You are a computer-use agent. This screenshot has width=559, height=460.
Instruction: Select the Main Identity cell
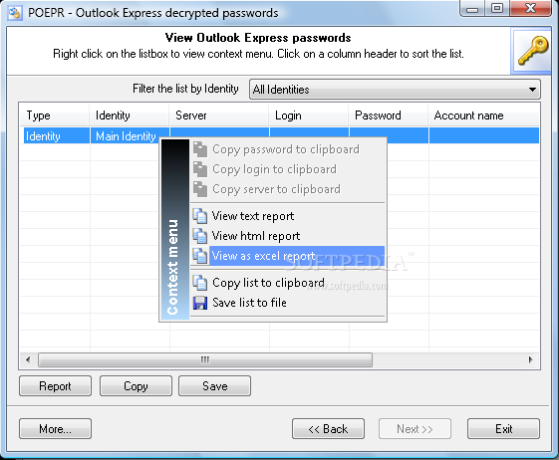[126, 136]
